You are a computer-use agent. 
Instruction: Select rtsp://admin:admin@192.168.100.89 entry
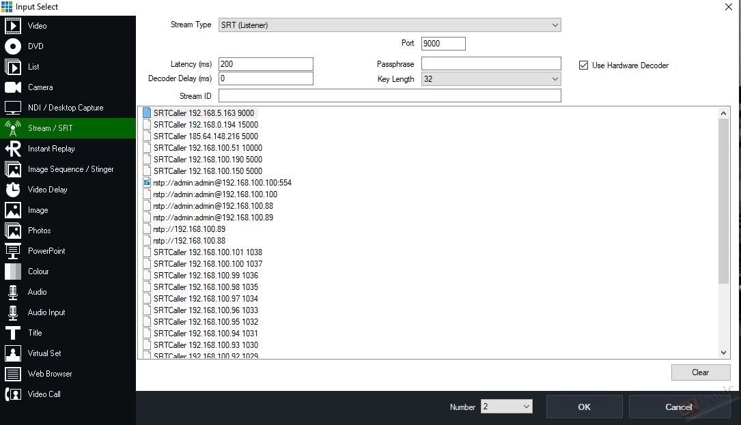coord(213,217)
